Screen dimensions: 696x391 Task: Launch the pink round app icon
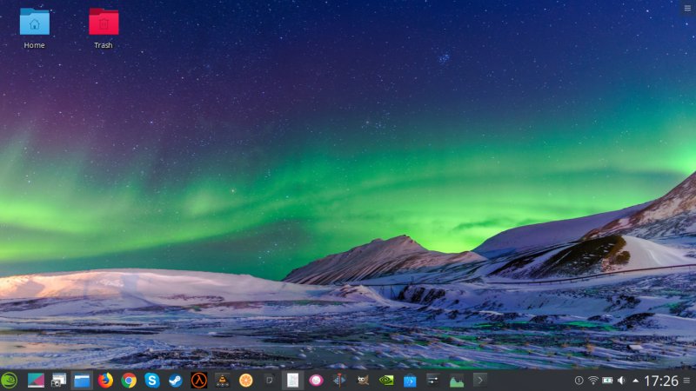tap(316, 381)
